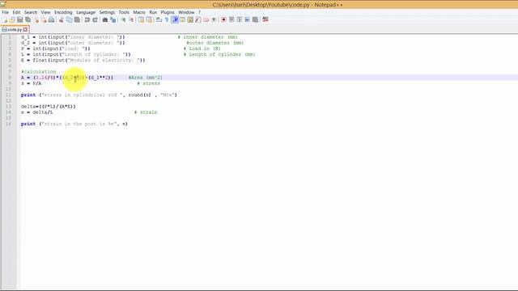The image size is (518, 291).
Task: Open Find with the binoculars icon
Action: [104, 19]
